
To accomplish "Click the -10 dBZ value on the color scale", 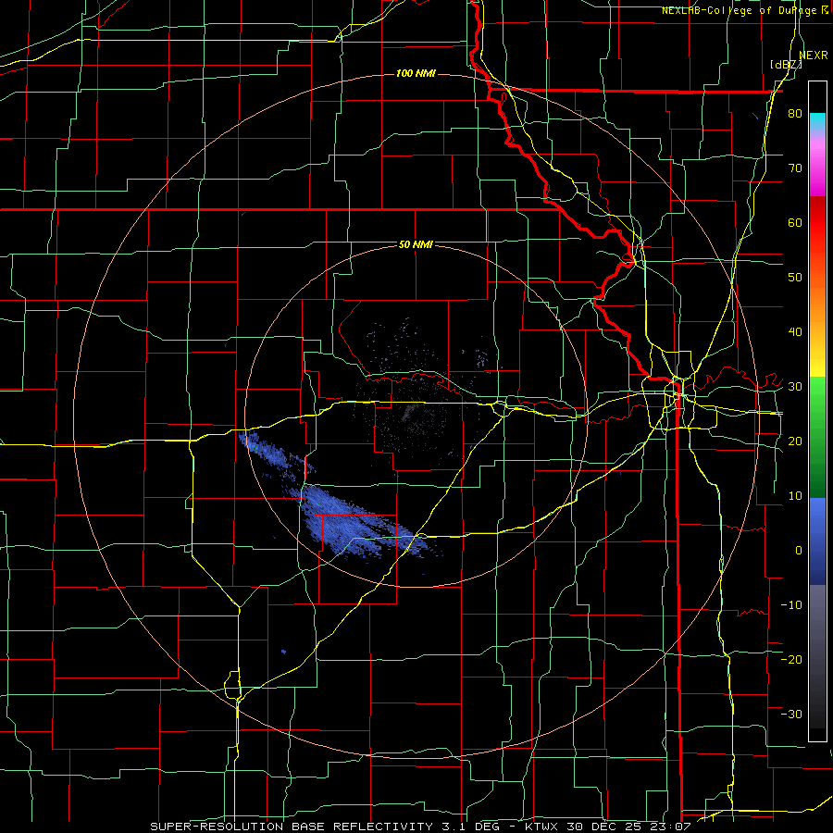I will click(x=791, y=604).
